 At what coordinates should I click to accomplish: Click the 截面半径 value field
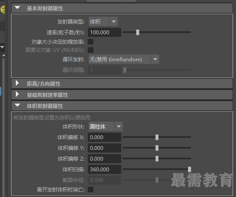pyautogui.click(x=105, y=180)
